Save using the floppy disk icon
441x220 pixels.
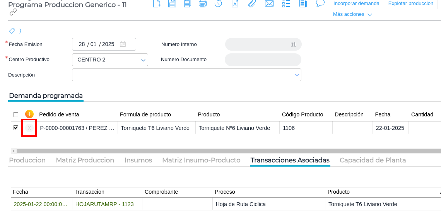click(x=172, y=3)
